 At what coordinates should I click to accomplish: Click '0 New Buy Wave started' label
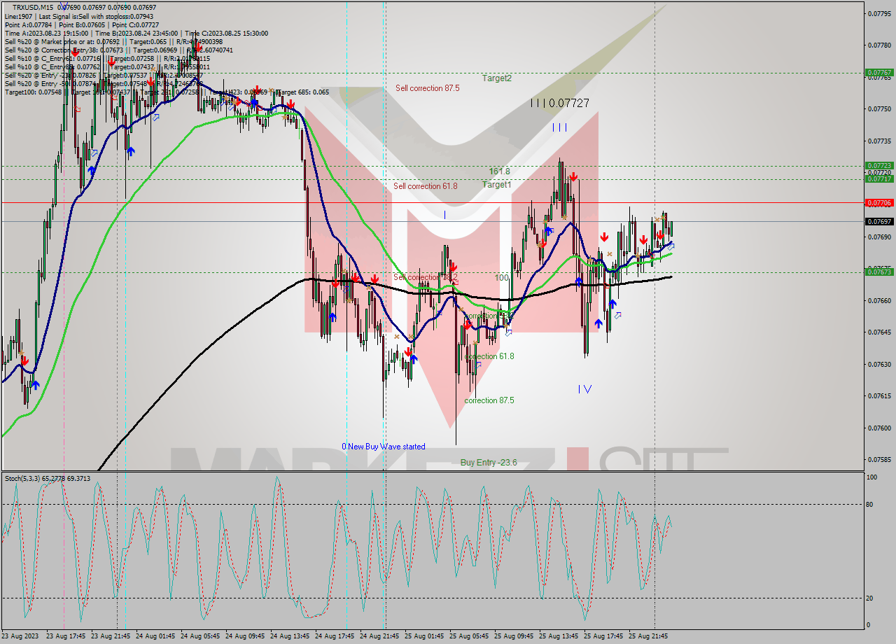pos(383,447)
